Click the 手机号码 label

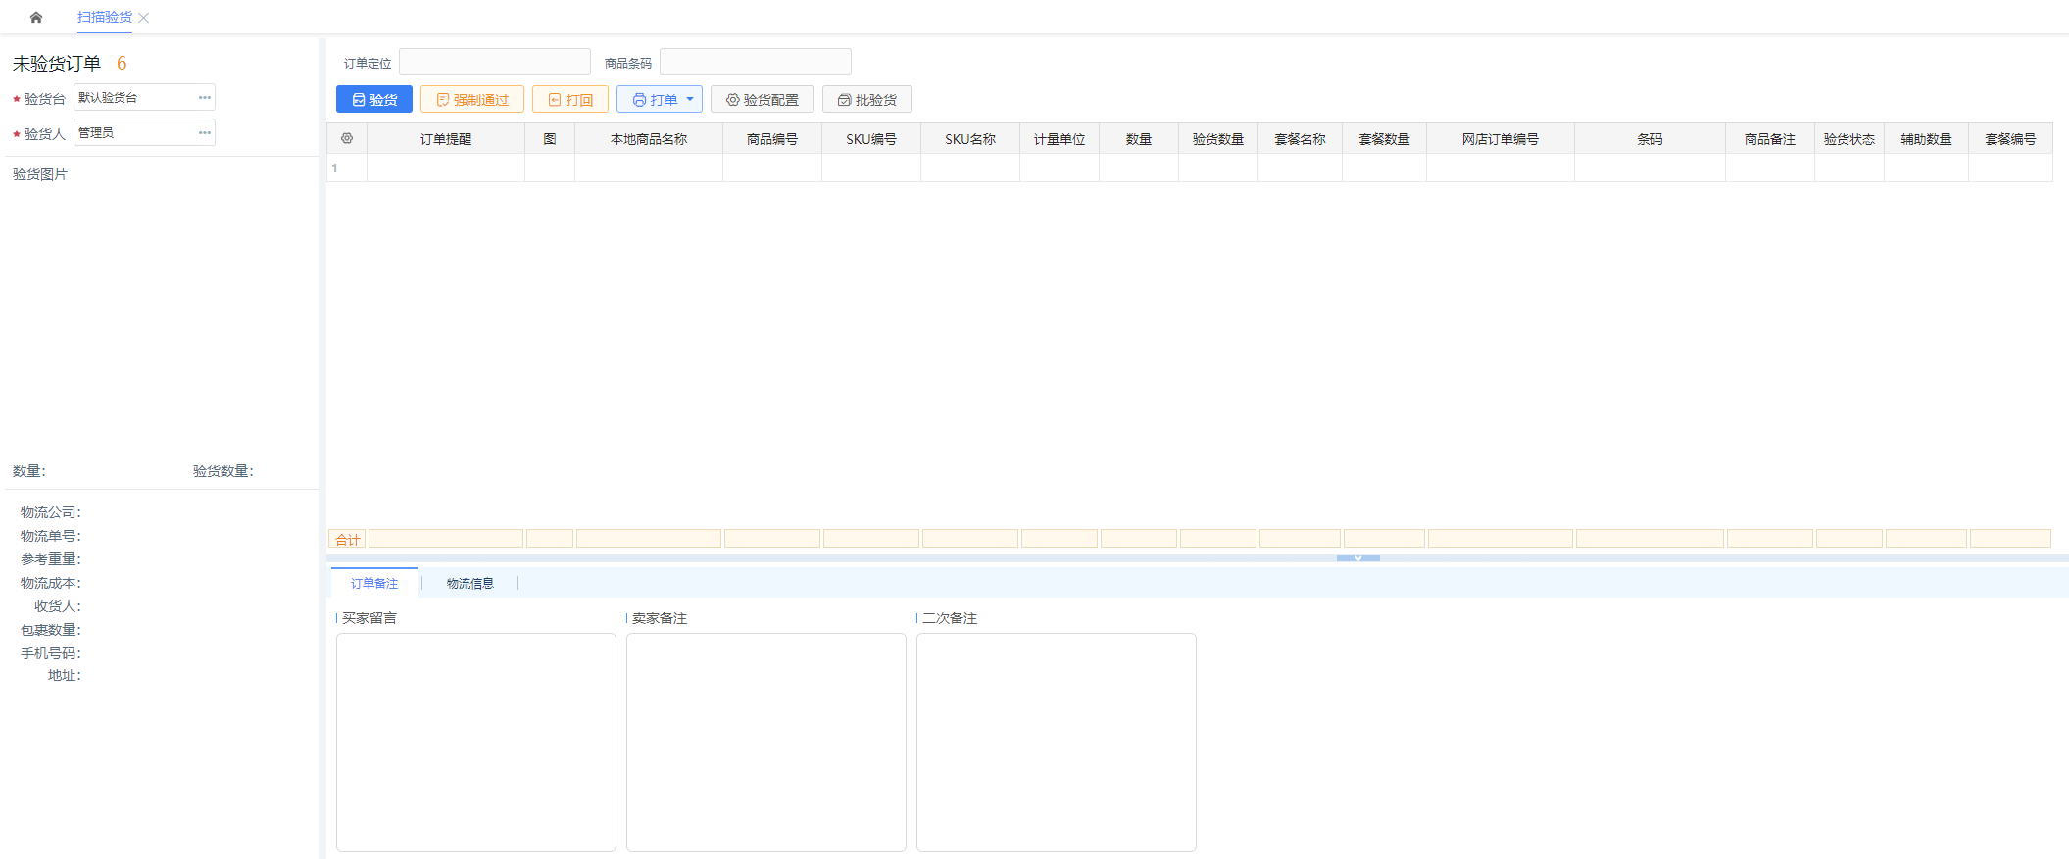tap(51, 653)
